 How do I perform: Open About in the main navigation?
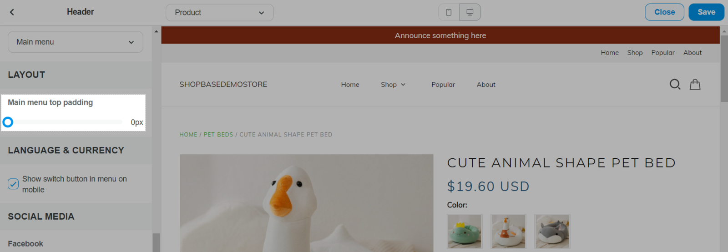pos(486,85)
